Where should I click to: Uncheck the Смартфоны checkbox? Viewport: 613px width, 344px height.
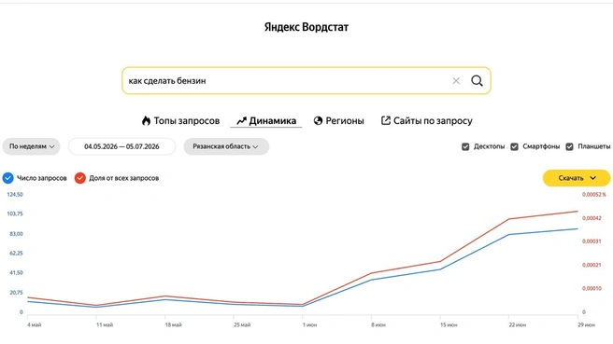tap(515, 146)
